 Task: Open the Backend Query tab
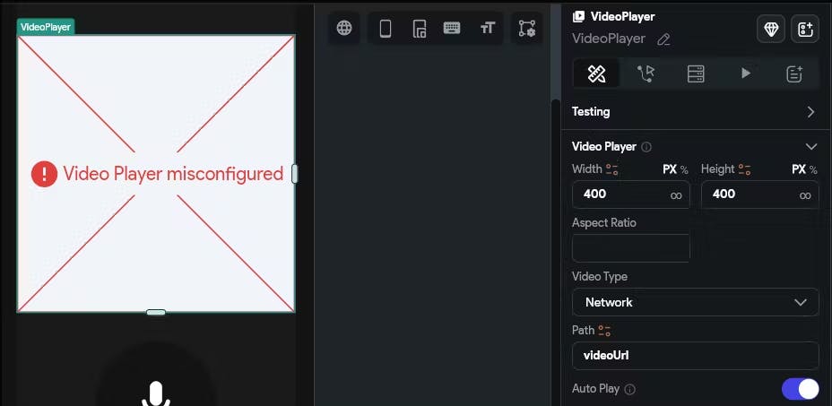coord(696,73)
